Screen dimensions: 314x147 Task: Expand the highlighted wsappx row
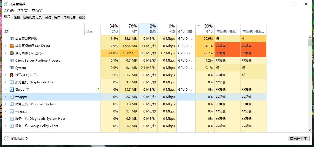pyautogui.click(x=5, y=97)
